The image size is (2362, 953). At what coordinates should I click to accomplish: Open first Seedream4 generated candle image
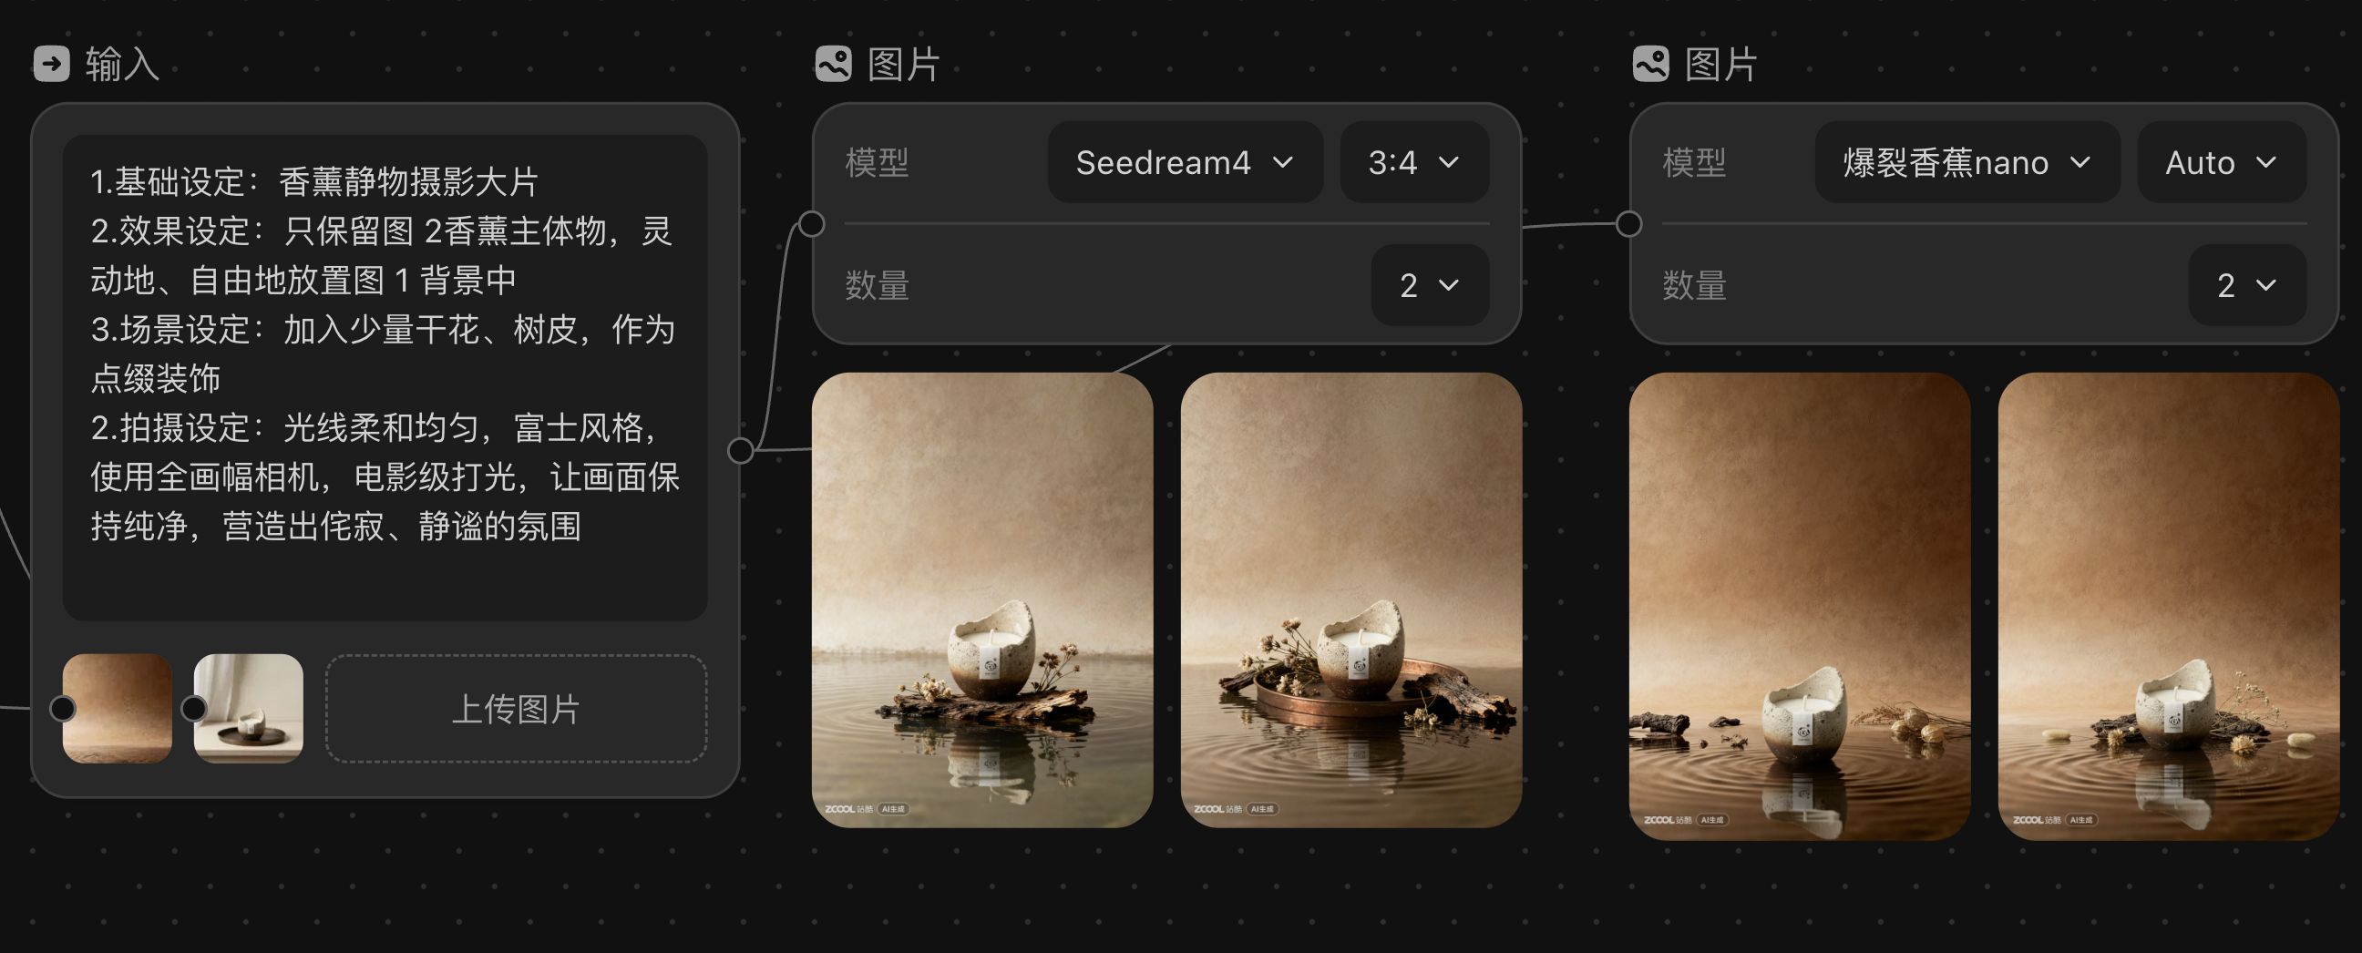click(x=982, y=600)
